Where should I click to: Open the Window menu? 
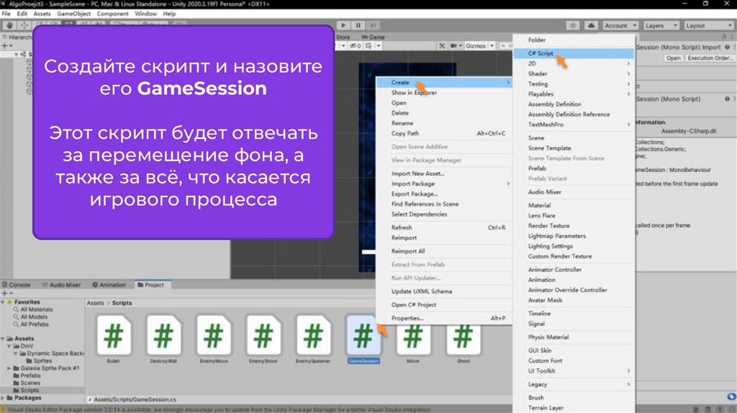coord(145,14)
